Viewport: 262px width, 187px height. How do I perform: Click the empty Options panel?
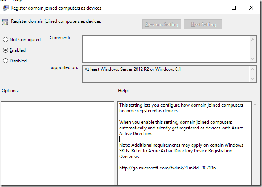point(58,143)
